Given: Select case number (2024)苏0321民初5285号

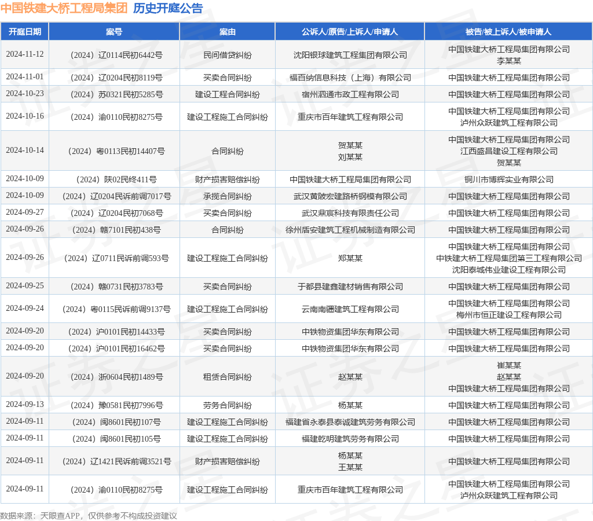Looking at the screenshot, I should 116,94.
